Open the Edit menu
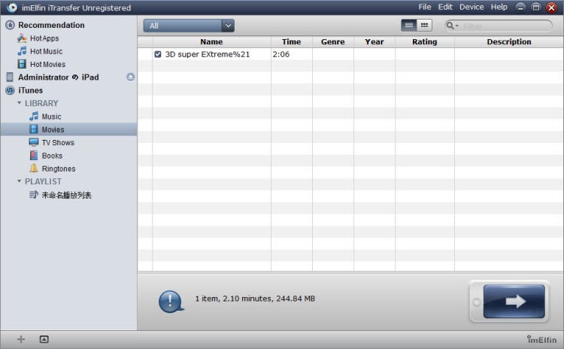Screen dimensions: 564x349 click(445, 7)
